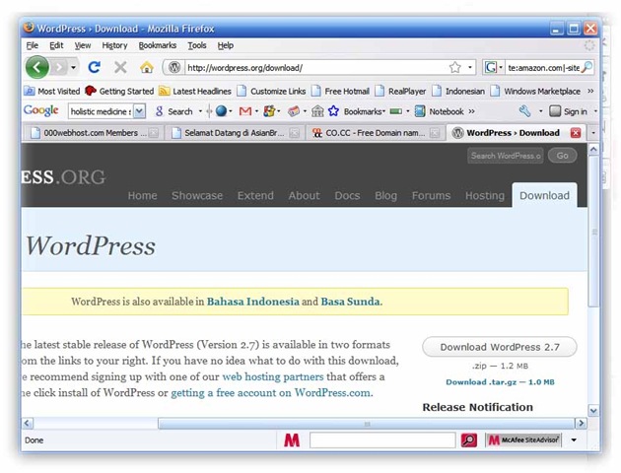Click the greyed Forward navigation arrow
Image resolution: width=621 pixels, height=473 pixels.
tap(59, 68)
